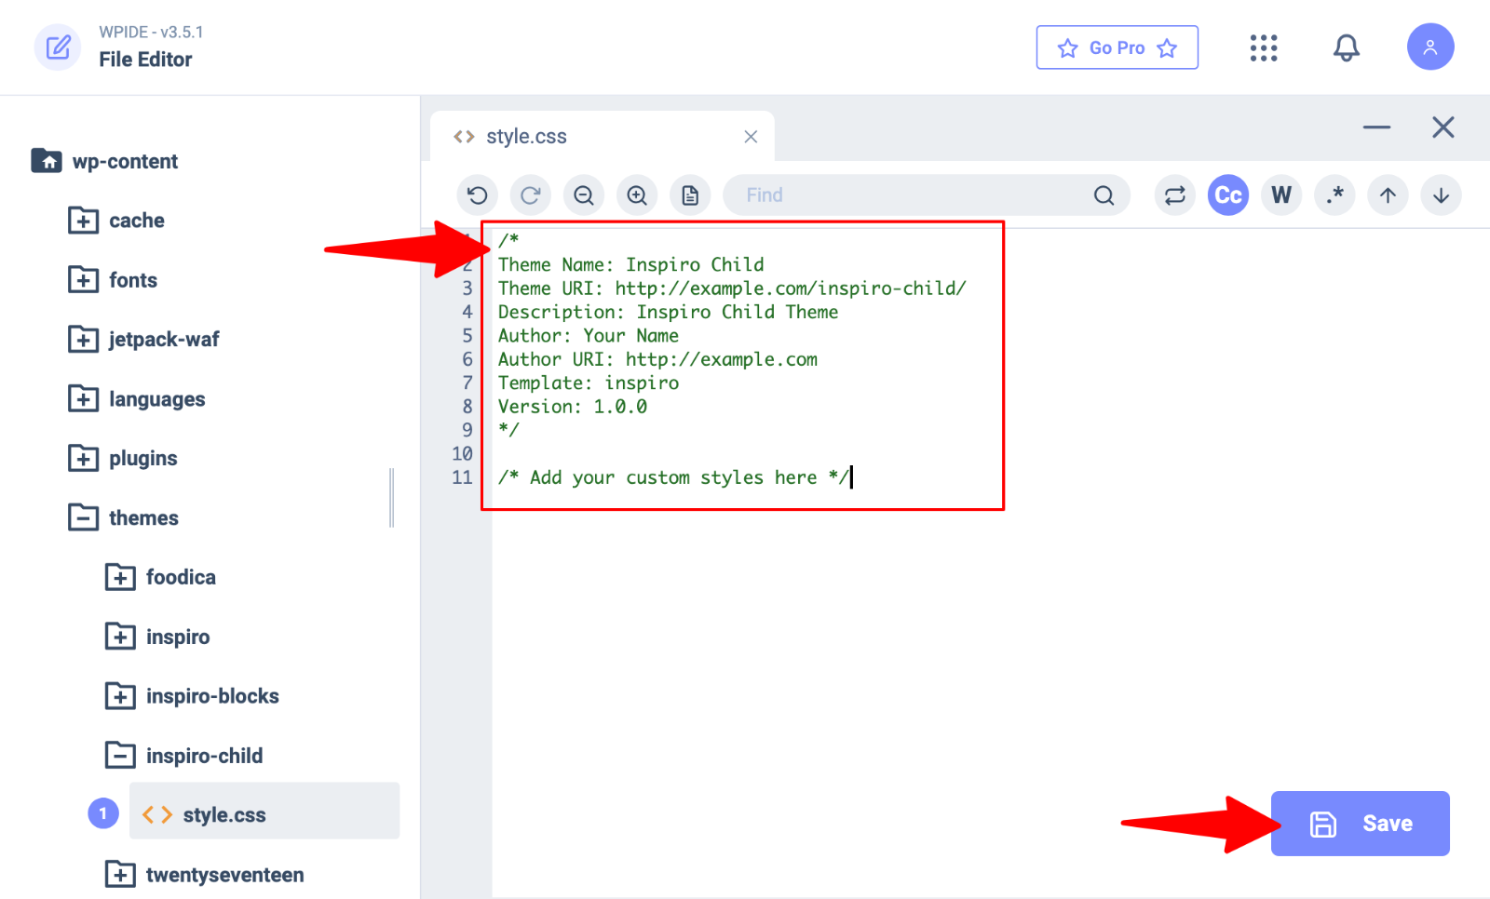The width and height of the screenshot is (1490, 899).
Task: Click the 'Author URI: http://example.com' line
Action: click(x=657, y=360)
